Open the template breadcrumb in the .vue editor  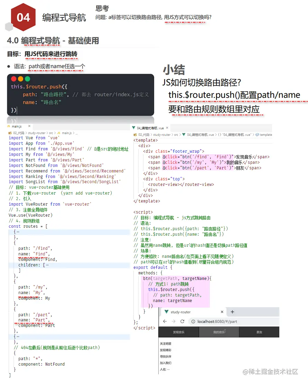click(x=266, y=134)
